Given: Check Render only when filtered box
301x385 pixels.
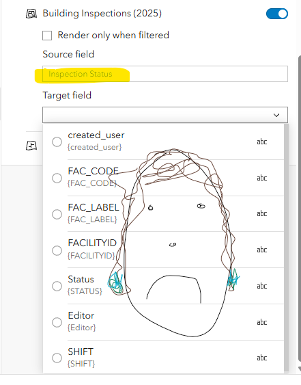Looking at the screenshot, I should pyautogui.click(x=47, y=36).
